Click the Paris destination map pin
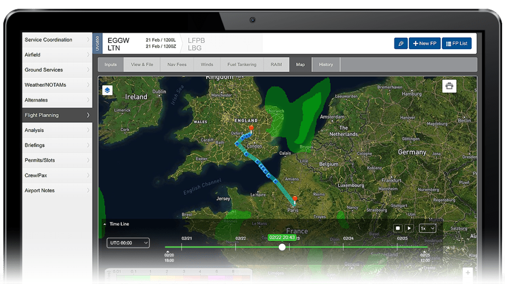Screen dimensions: 505x284 point(295,200)
